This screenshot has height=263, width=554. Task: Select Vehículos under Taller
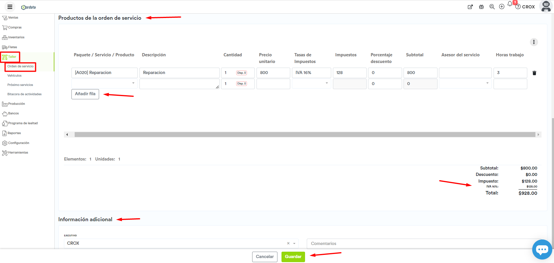coord(15,76)
